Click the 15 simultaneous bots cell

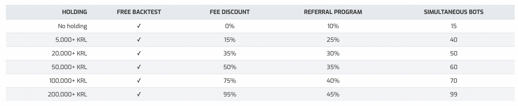454,26
